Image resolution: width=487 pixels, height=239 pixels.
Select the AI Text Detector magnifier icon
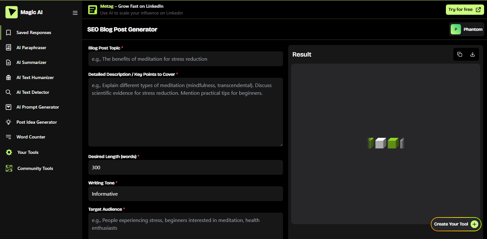tap(9, 92)
